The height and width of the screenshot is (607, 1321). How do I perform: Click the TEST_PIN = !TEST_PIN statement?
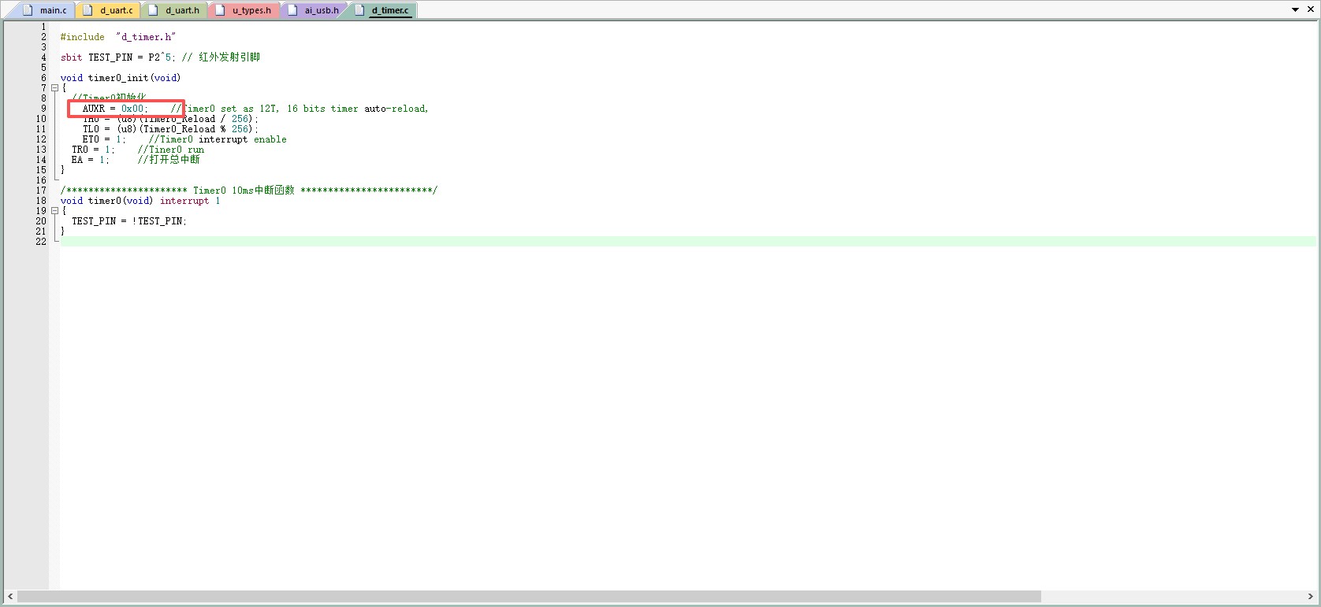pos(129,221)
